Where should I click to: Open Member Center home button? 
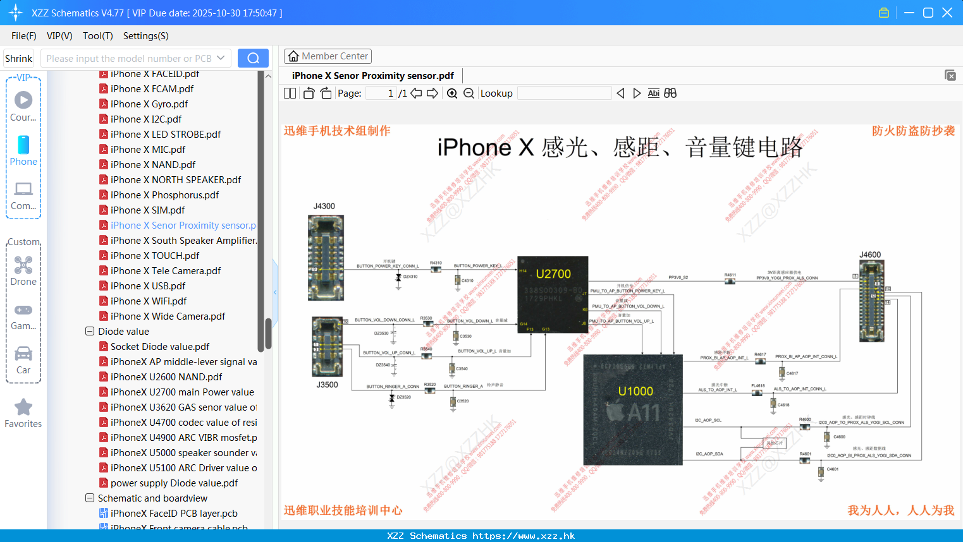click(x=328, y=56)
